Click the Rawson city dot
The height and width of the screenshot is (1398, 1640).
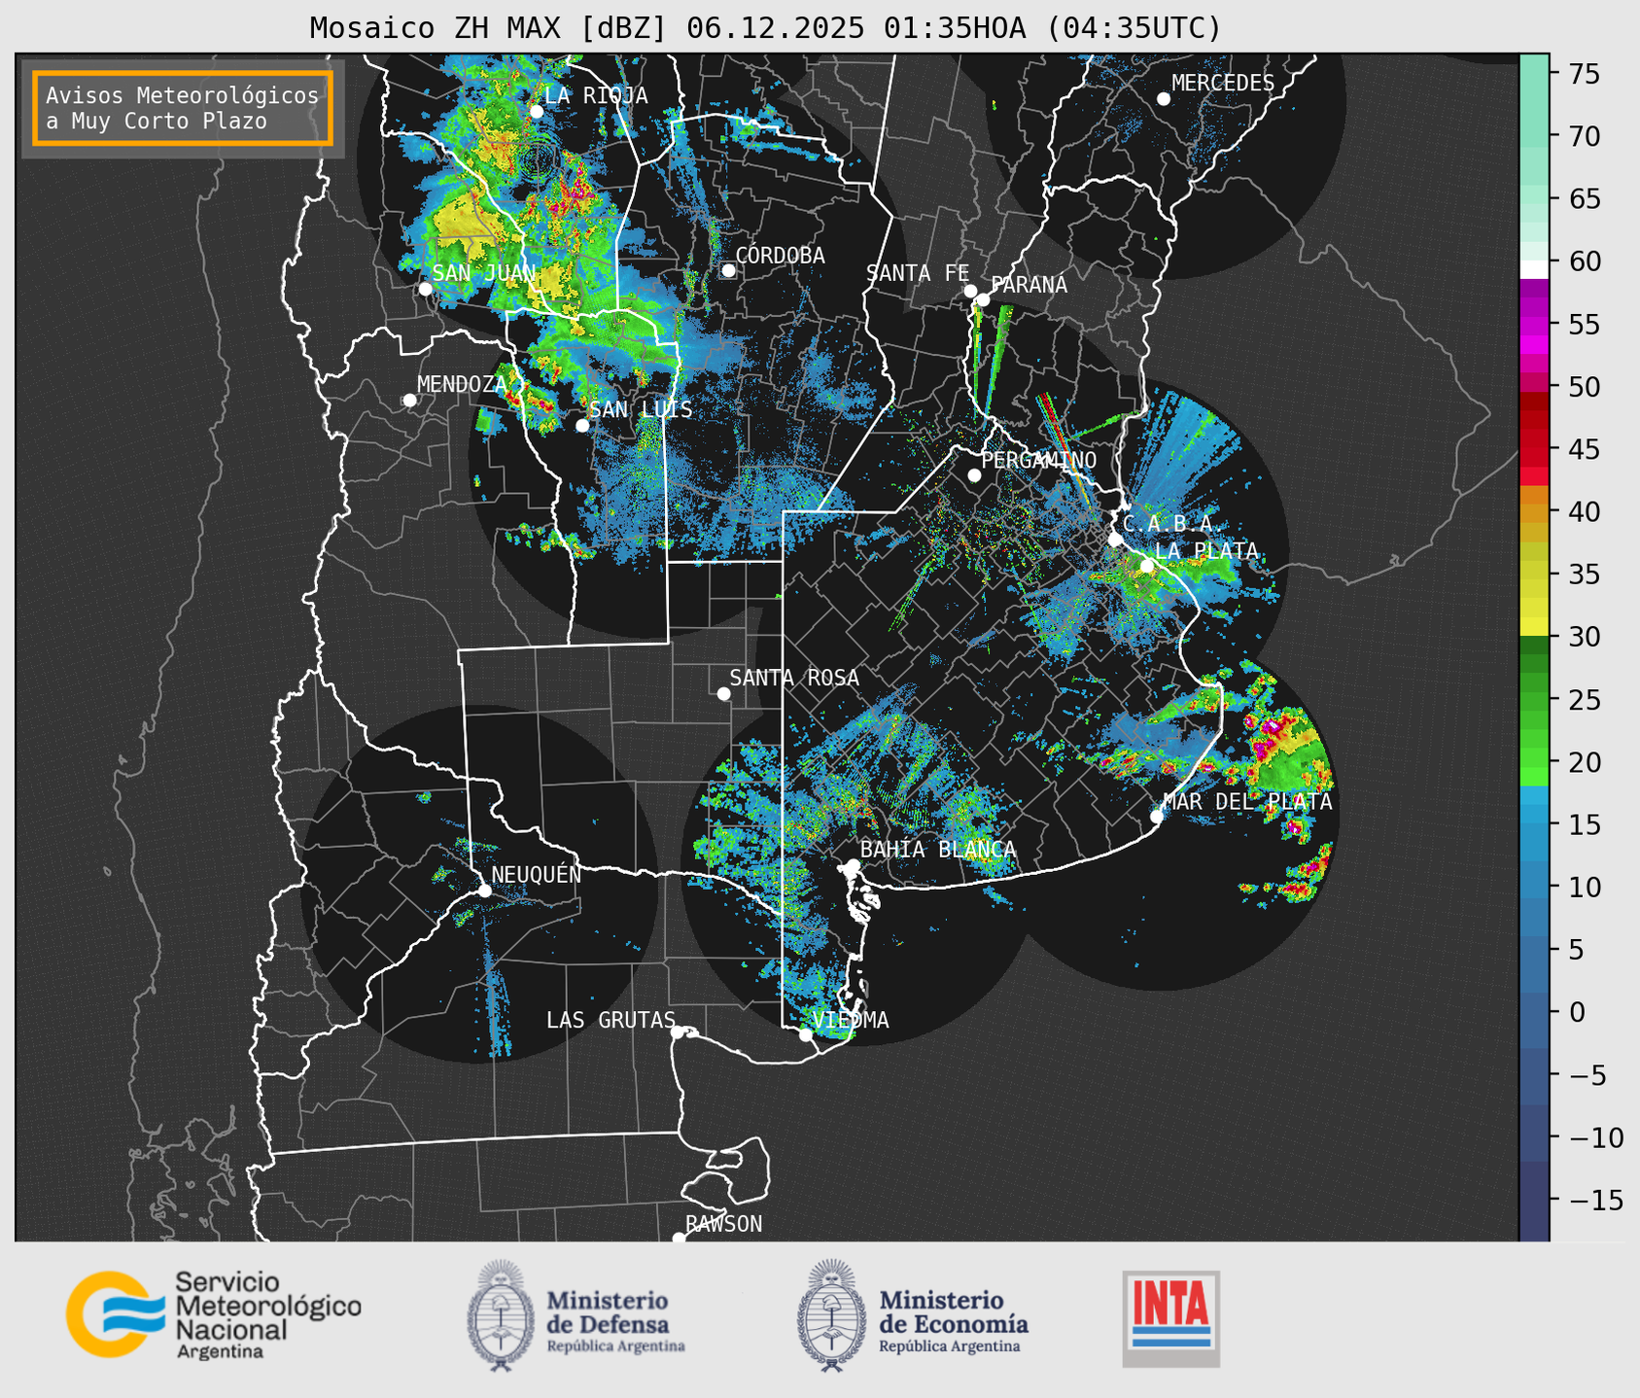[x=679, y=1238]
